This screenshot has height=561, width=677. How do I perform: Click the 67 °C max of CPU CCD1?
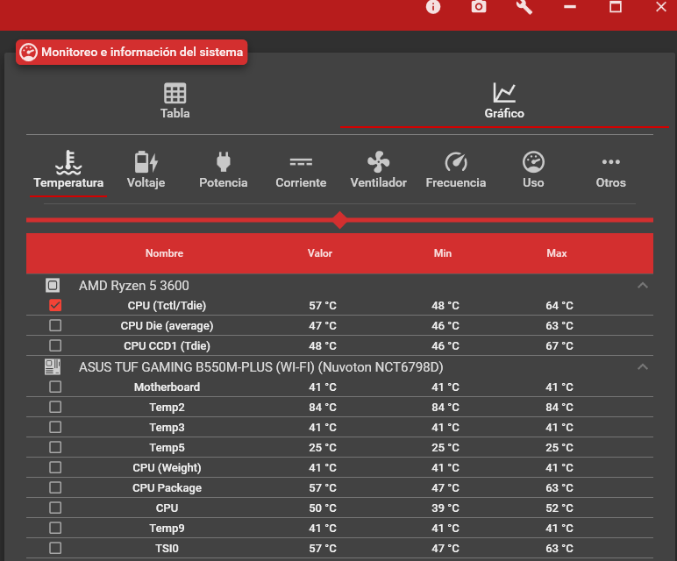559,346
